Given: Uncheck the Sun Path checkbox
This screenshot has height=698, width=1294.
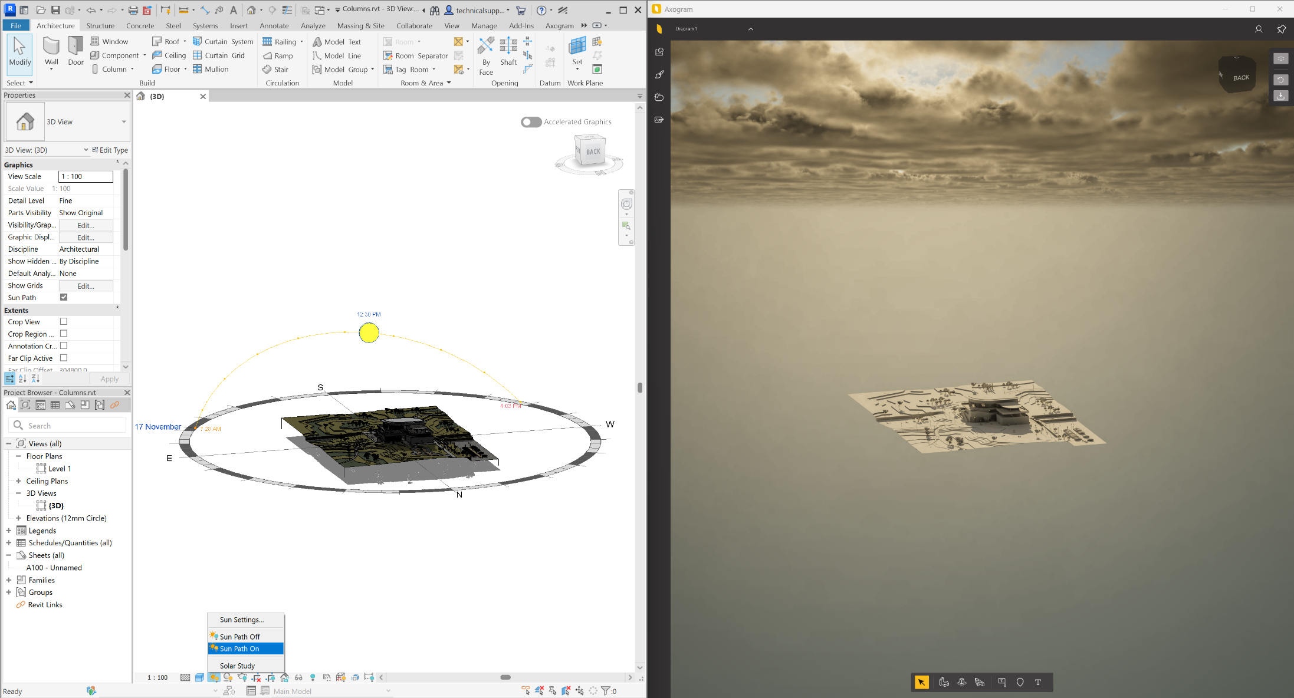Looking at the screenshot, I should coord(64,297).
